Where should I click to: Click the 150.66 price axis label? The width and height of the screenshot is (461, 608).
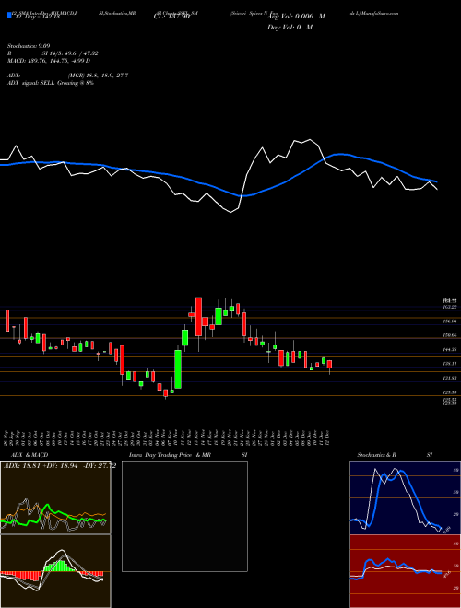450,335
